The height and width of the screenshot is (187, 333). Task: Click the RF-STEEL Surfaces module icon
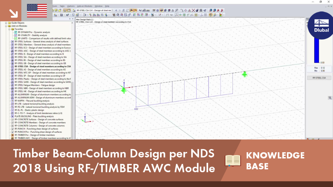point(12,42)
